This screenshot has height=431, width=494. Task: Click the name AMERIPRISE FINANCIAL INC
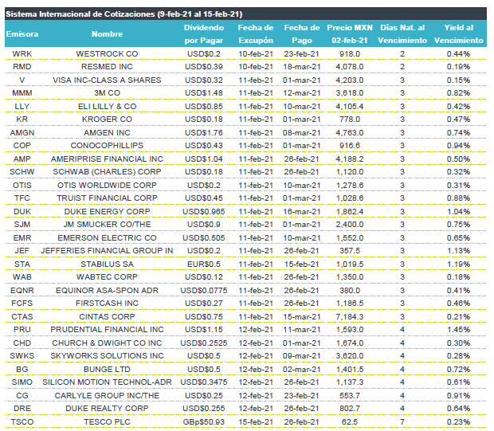click(107, 159)
